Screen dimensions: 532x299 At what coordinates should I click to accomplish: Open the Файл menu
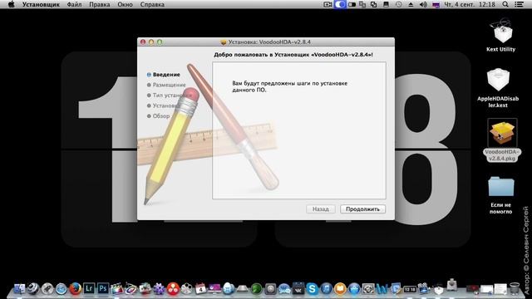pos(74,4)
